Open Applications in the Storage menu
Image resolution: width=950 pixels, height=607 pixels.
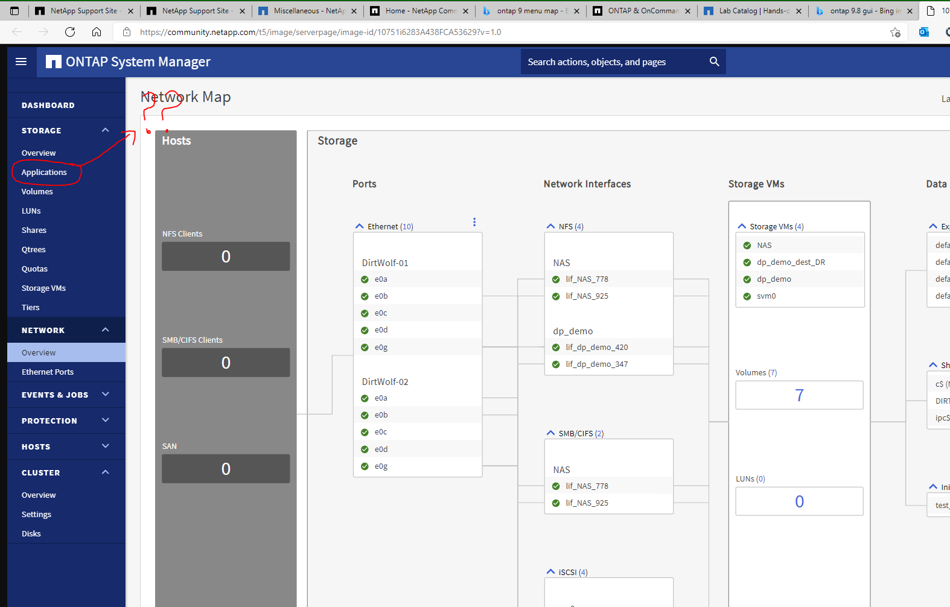pos(44,173)
